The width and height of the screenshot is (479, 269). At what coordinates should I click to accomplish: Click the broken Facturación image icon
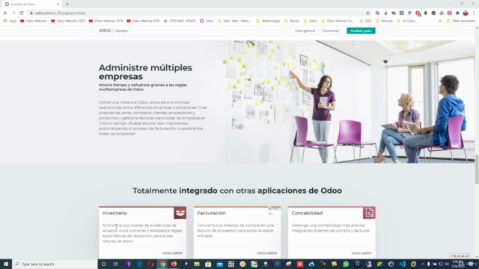[x=274, y=211]
